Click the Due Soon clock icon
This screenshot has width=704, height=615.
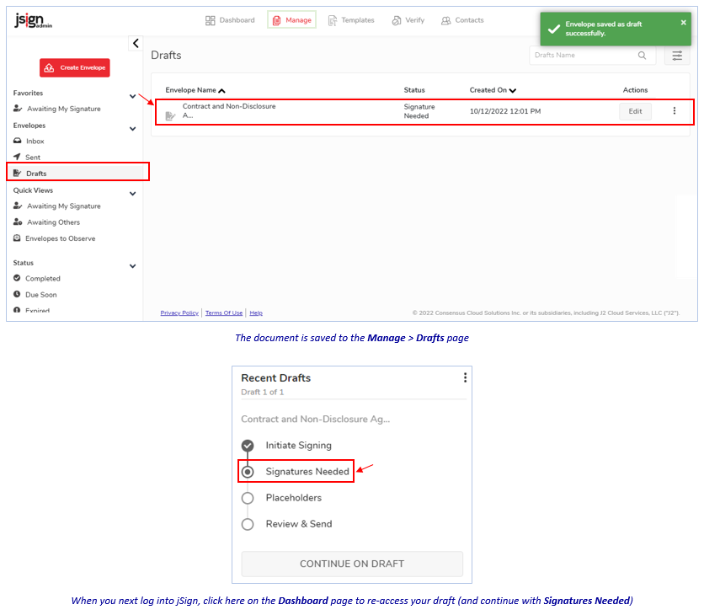pyautogui.click(x=17, y=294)
